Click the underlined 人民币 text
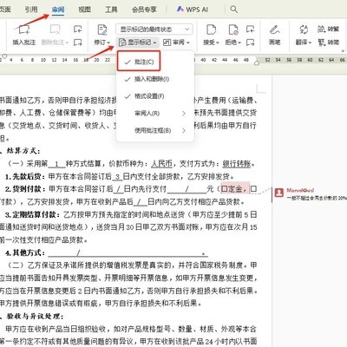 [161, 164]
